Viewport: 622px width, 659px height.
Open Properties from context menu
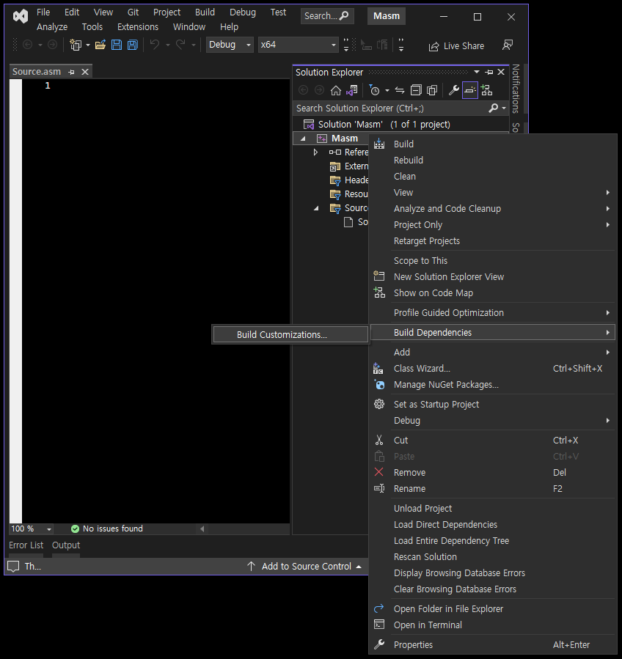(x=413, y=645)
